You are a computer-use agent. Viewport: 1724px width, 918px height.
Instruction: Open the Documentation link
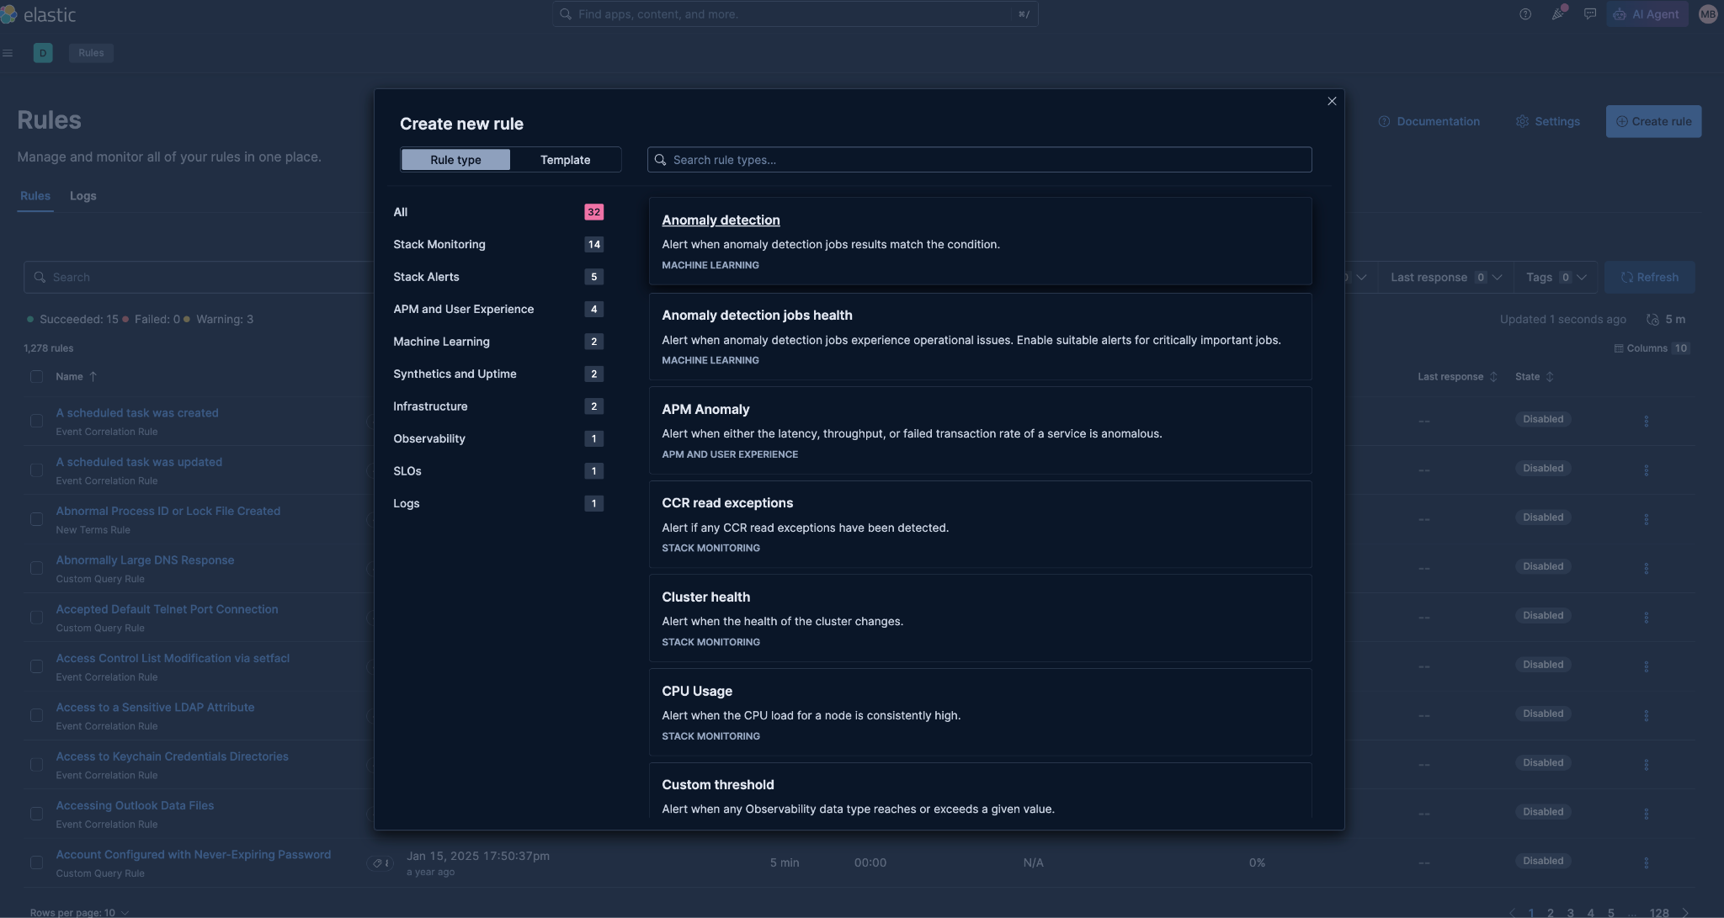[1429, 121]
